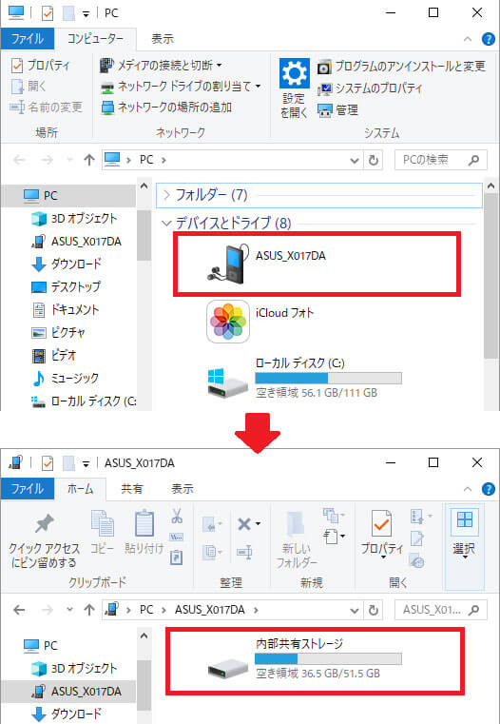The width and height of the screenshot is (500, 724).
Task: Click PCの検索 search box
Action: 440,160
